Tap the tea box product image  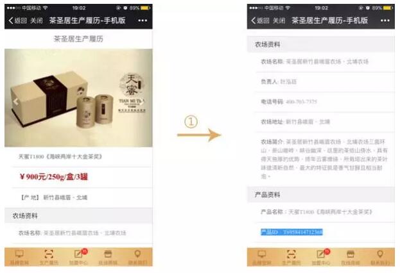(78, 98)
